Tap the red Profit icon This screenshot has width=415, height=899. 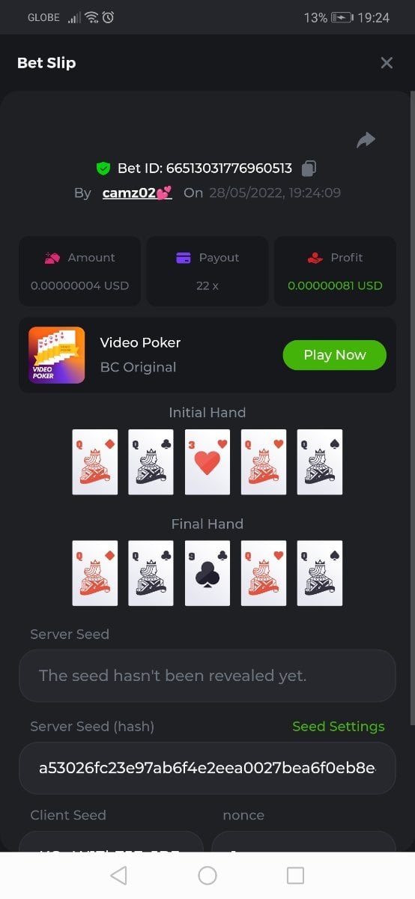315,258
